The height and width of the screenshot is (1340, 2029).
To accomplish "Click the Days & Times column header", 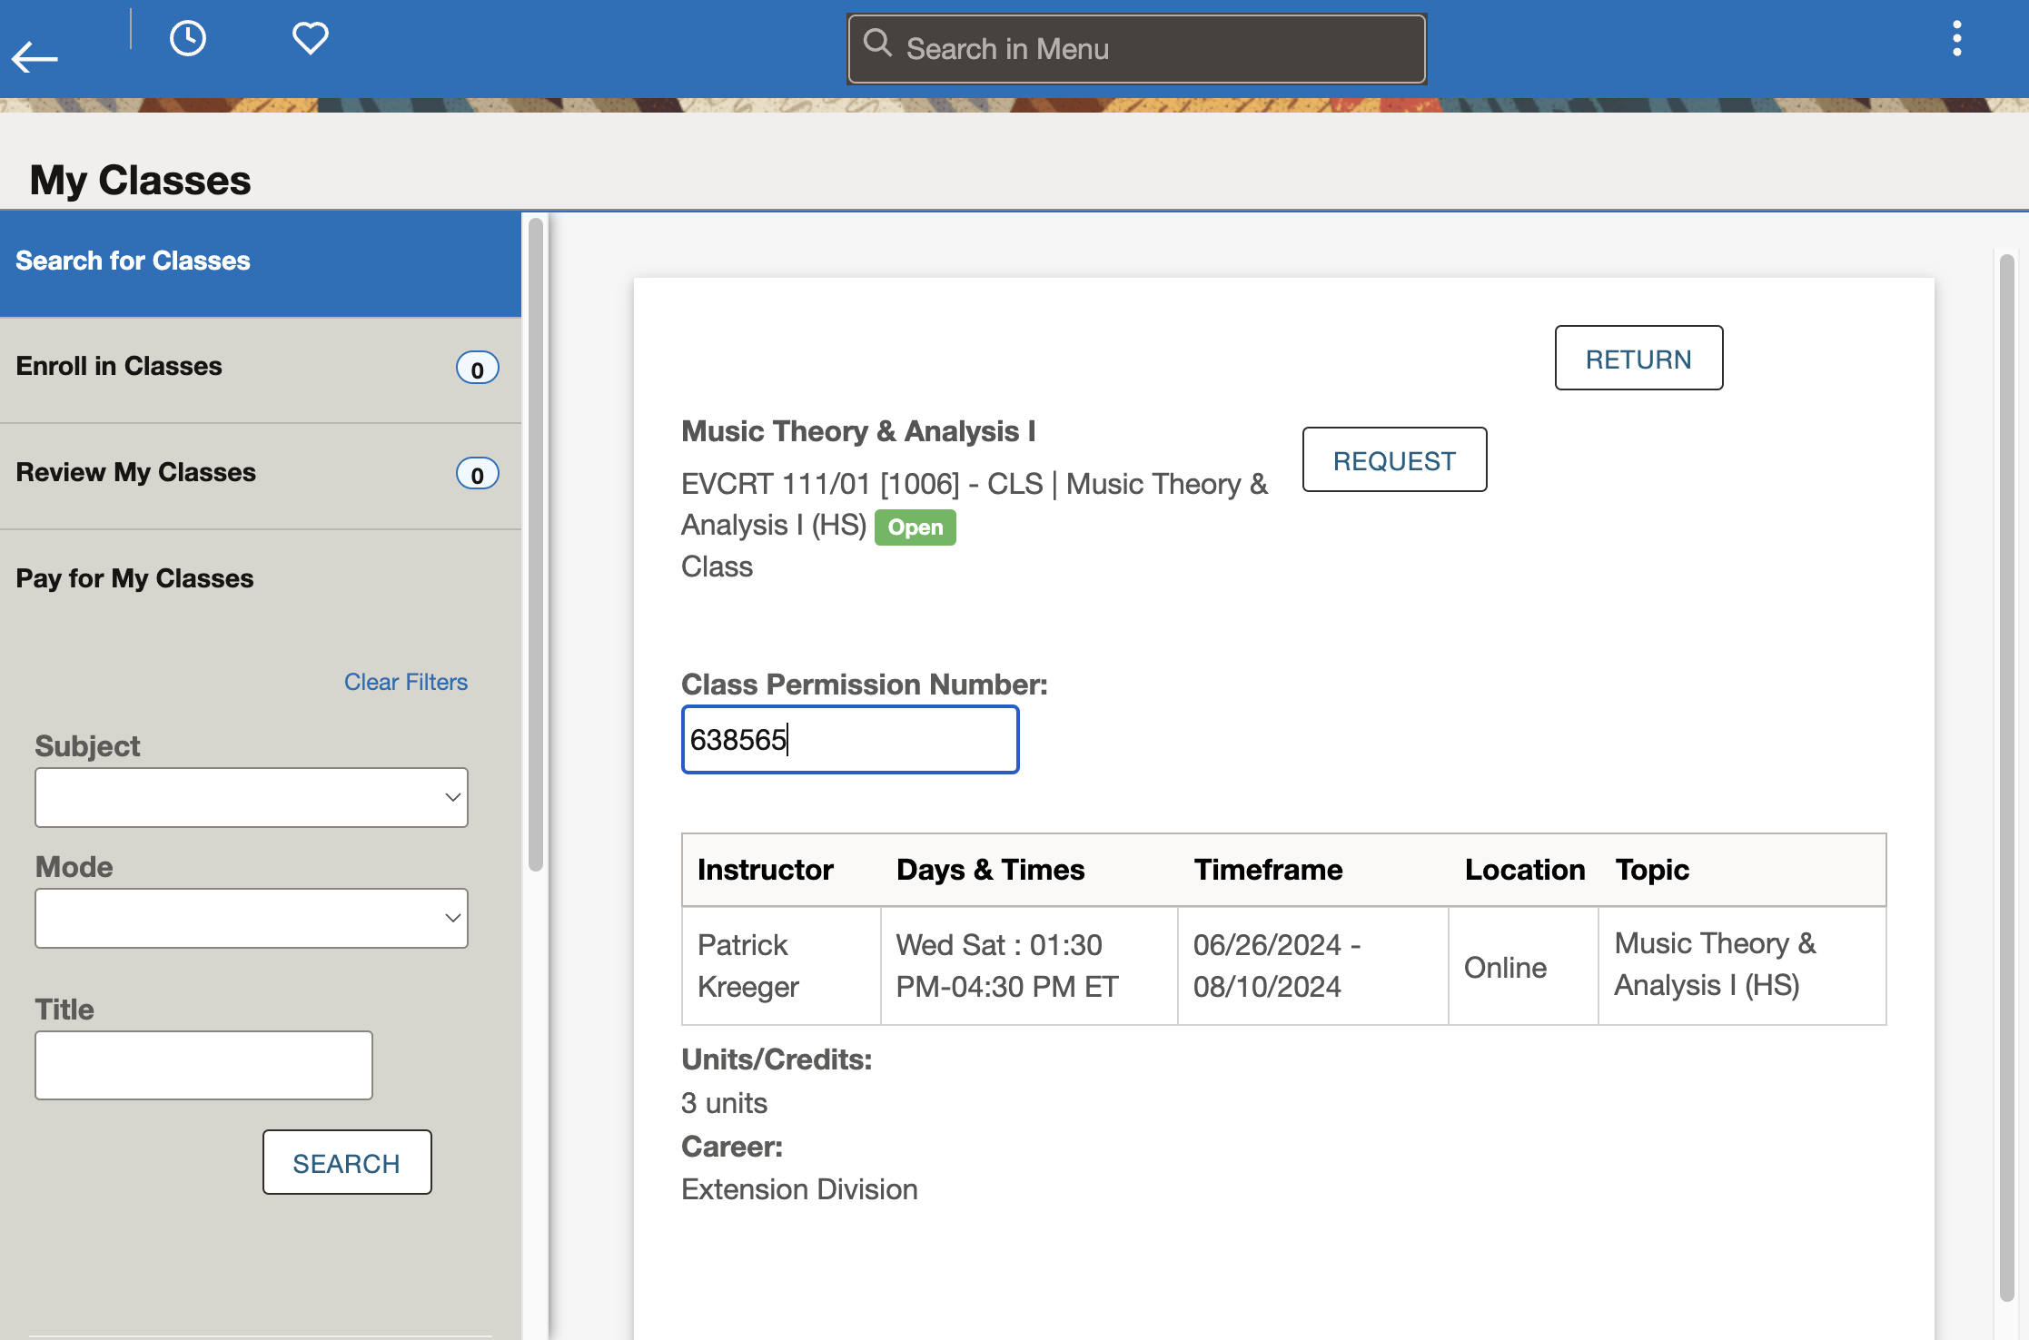I will (x=990, y=870).
